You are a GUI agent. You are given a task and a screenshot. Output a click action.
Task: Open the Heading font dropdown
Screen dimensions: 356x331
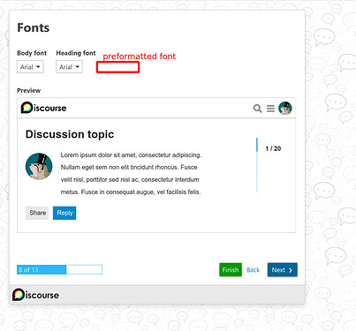tap(69, 67)
